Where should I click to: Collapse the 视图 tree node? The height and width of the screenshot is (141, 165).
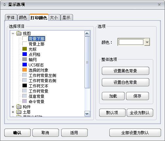(x=13, y=33)
